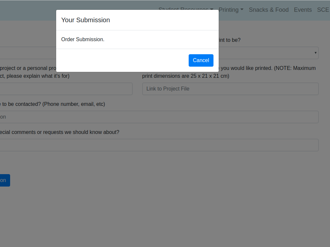Click the caret next to Printing
The height and width of the screenshot is (247, 330).
coord(242,10)
